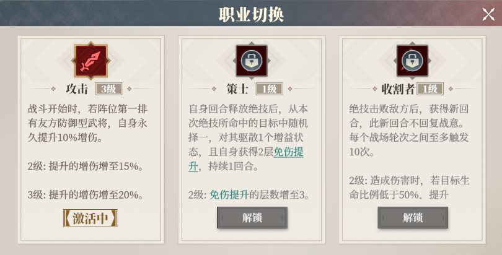502x255 pixels.
Task: Click the red 攻击 class emblem icon
Action: pos(90,60)
